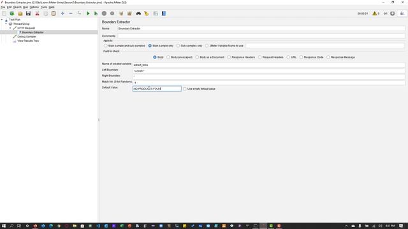This screenshot has height=229, width=408.
Task: Click the Toggle enable/disable icon
Action: pyautogui.click(x=79, y=13)
